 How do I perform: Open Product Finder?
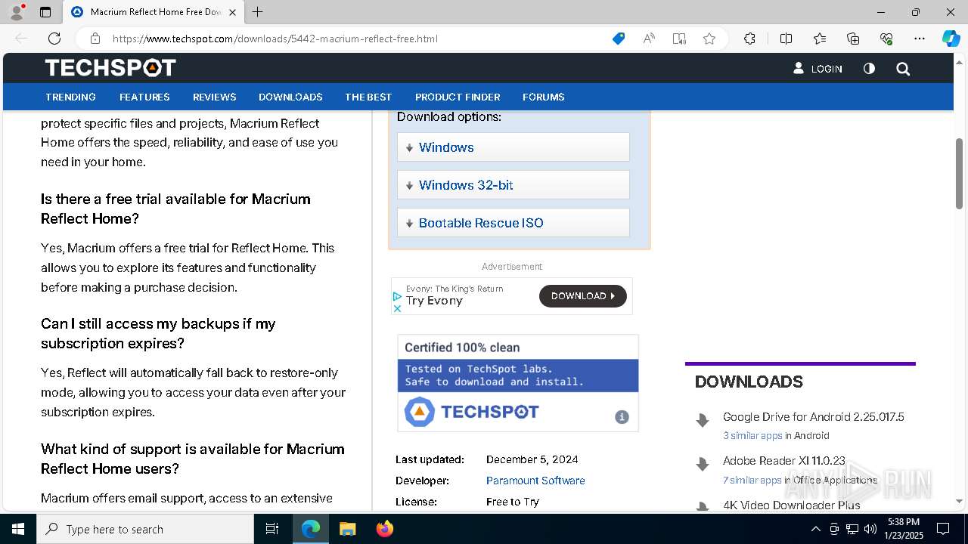coord(458,97)
